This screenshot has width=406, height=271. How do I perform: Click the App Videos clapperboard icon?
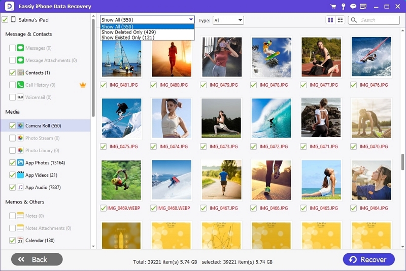20,175
